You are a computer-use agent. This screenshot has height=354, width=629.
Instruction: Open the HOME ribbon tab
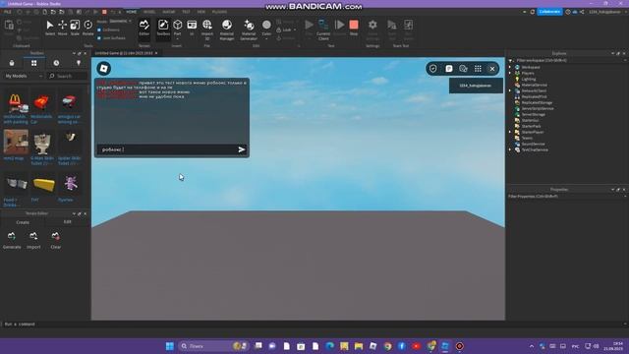131,12
